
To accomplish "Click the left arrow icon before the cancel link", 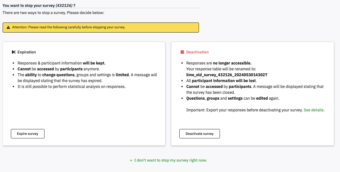I will click(x=131, y=160).
